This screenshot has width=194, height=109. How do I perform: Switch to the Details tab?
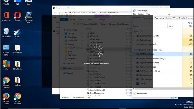(182, 18)
